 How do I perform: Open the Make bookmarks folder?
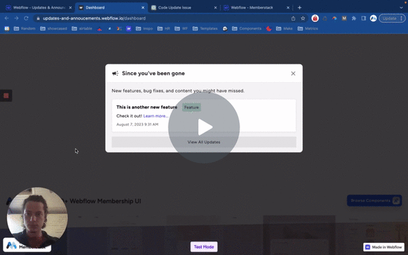point(285,28)
